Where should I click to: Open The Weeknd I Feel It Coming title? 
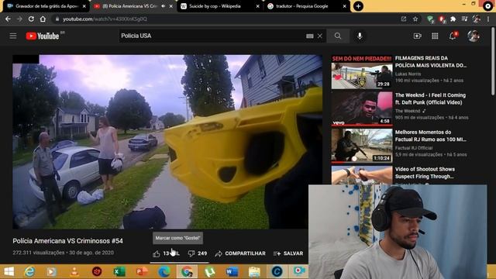click(x=430, y=98)
